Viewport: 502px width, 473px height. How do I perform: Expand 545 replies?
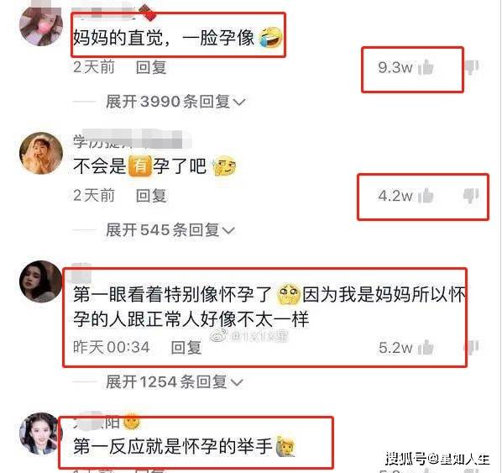[x=170, y=230]
